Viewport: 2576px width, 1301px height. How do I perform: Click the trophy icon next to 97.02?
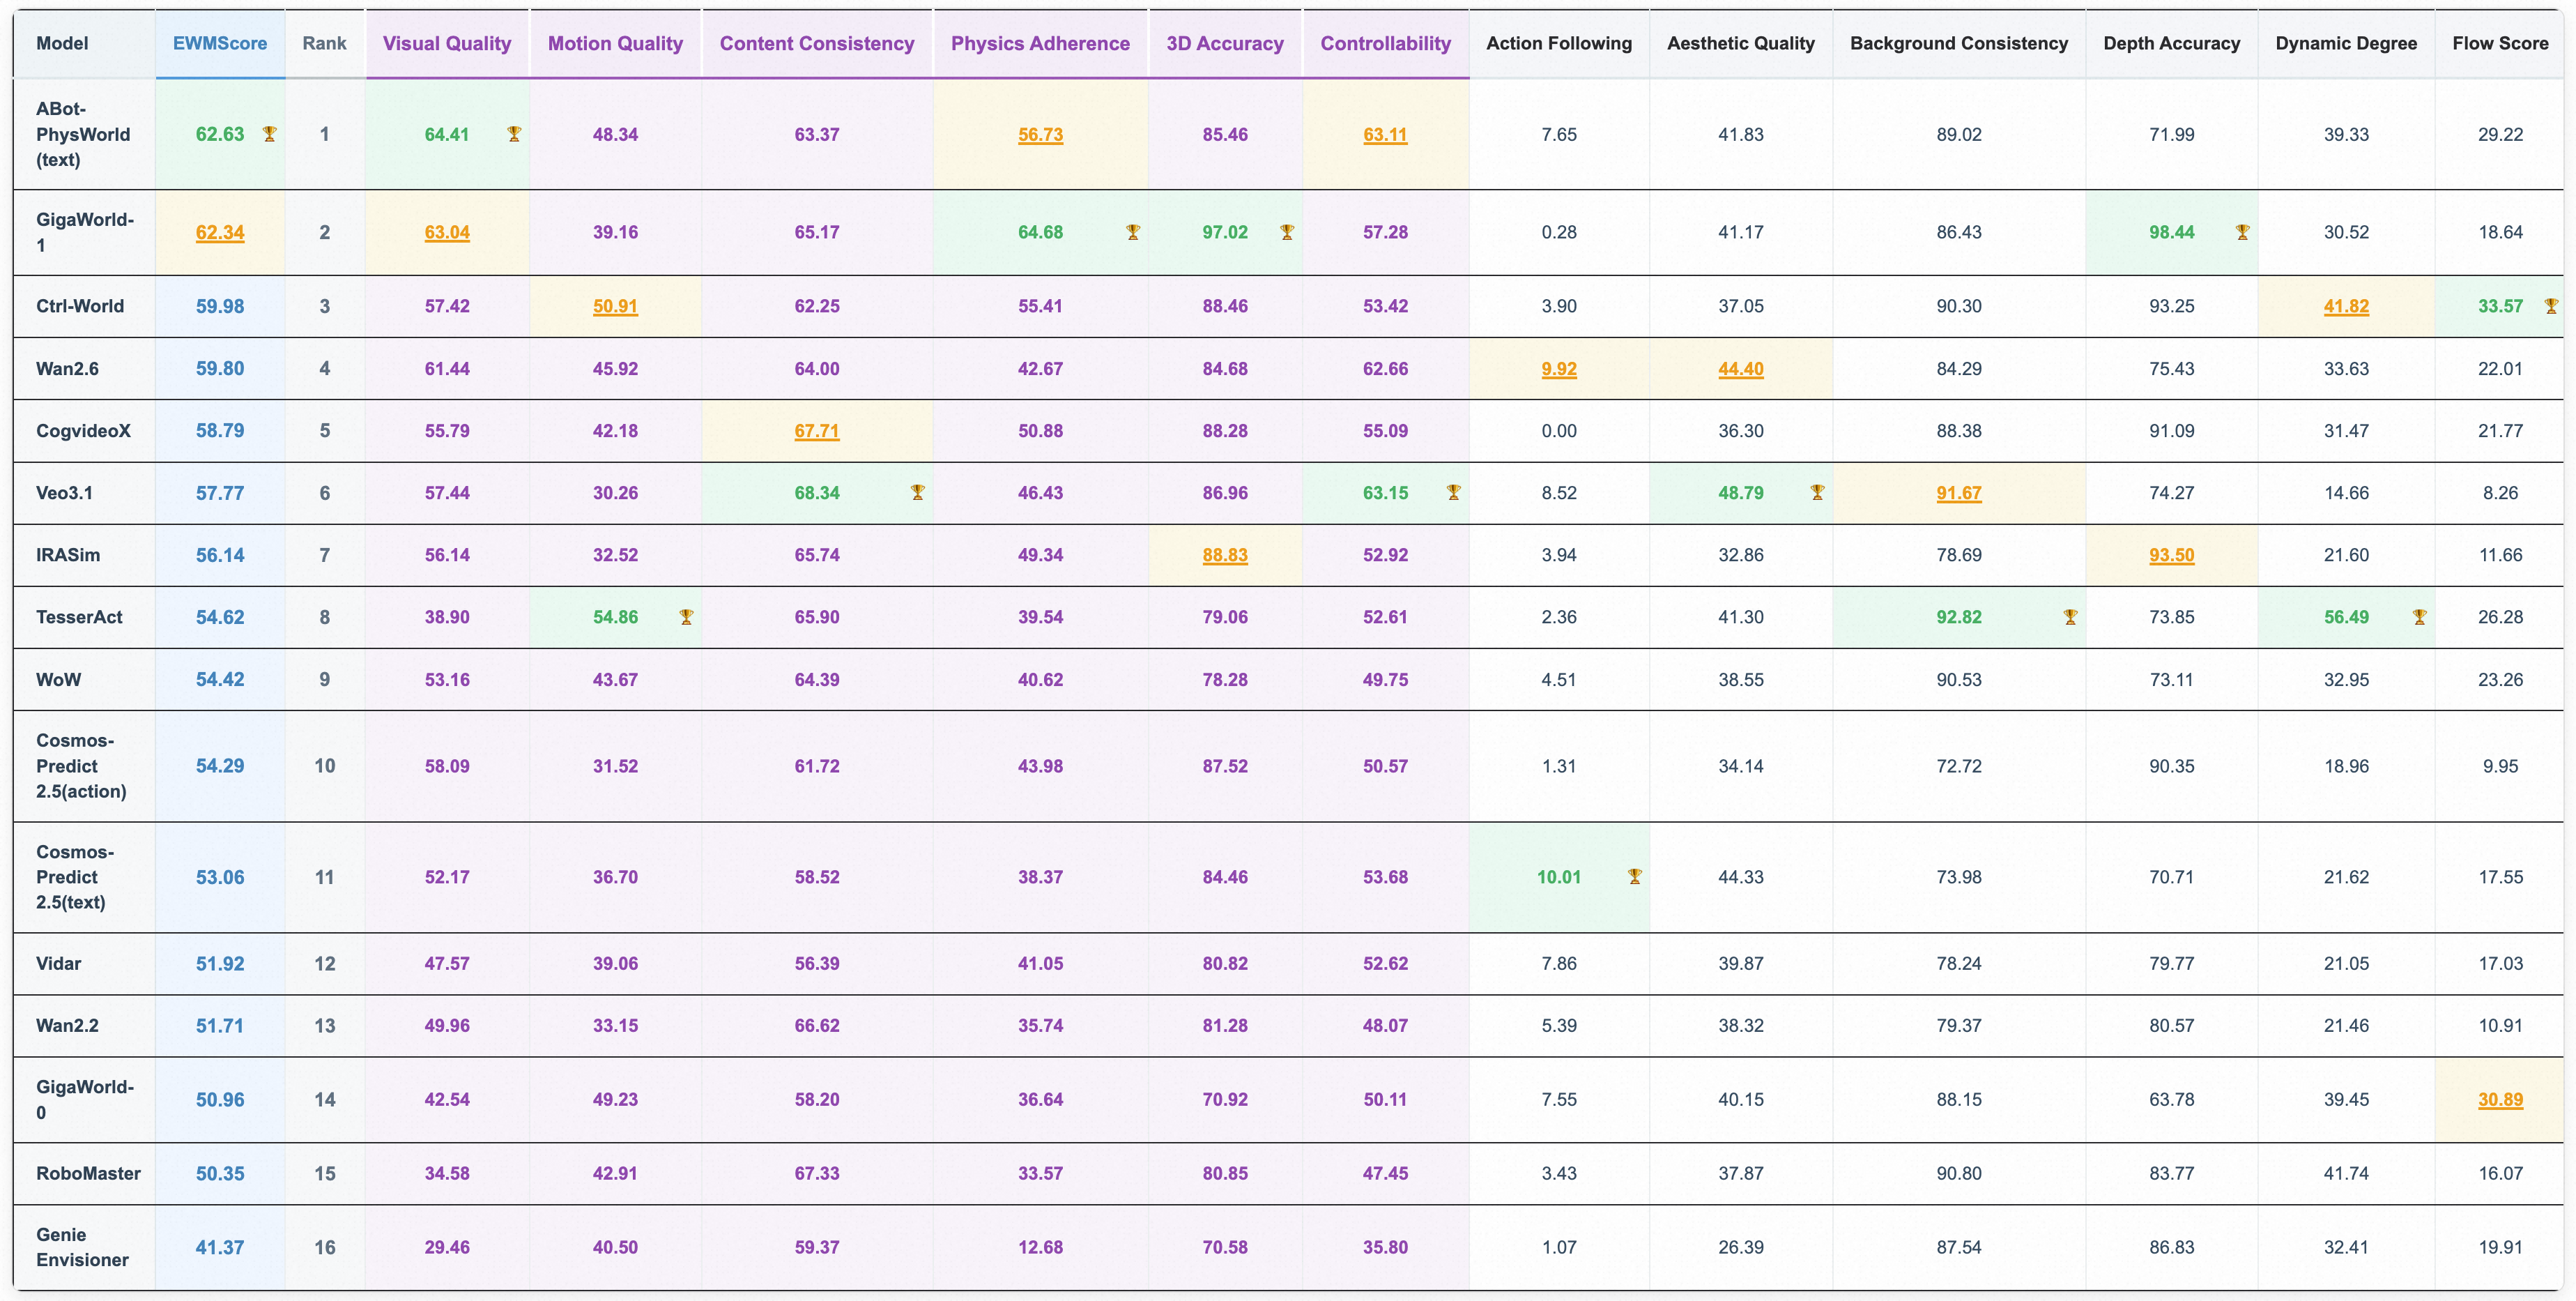pos(1287,232)
